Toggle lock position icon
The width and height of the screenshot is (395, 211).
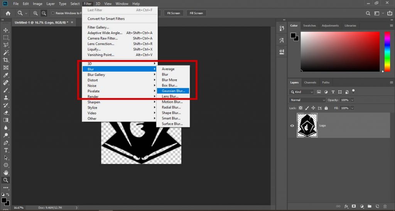click(x=313, y=108)
